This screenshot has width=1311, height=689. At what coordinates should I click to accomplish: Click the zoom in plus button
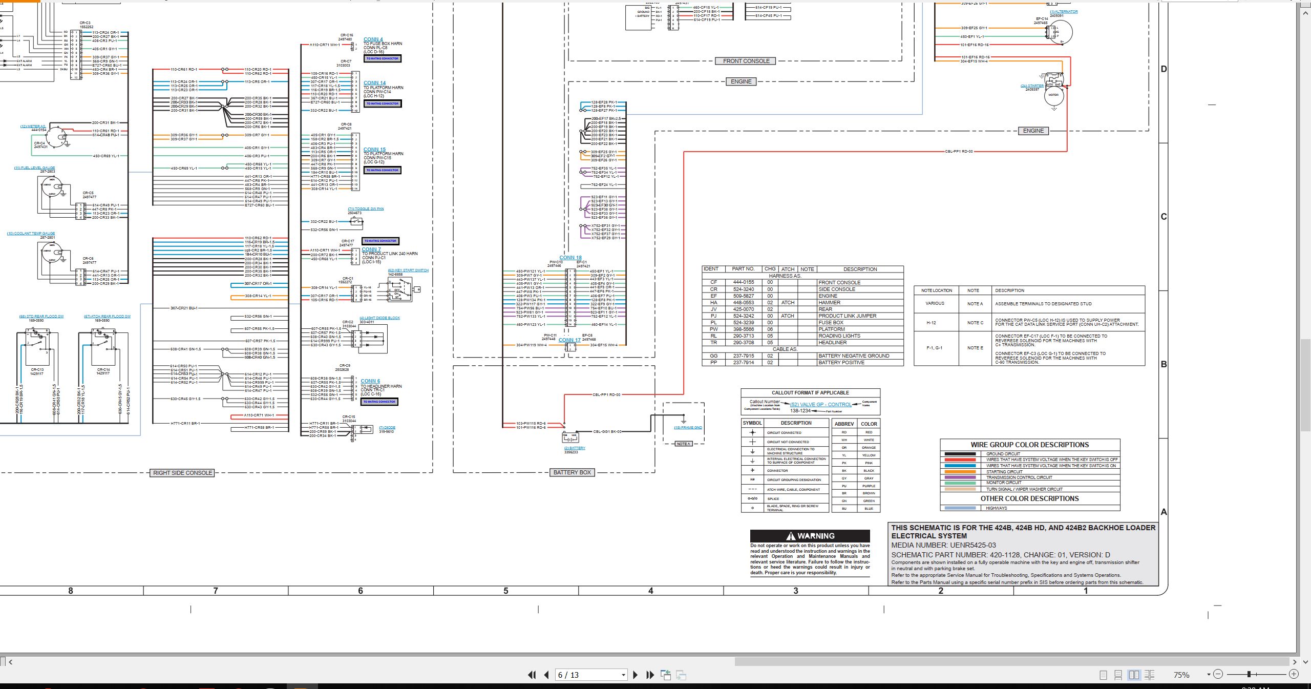[1294, 675]
